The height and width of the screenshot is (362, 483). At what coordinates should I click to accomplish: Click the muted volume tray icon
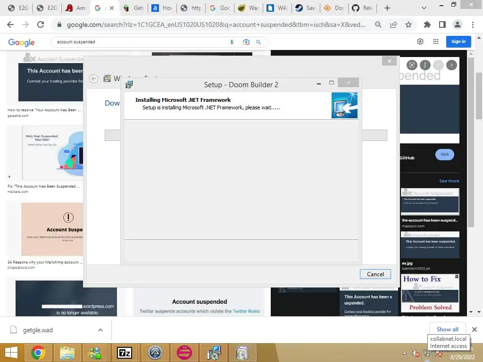416,354
